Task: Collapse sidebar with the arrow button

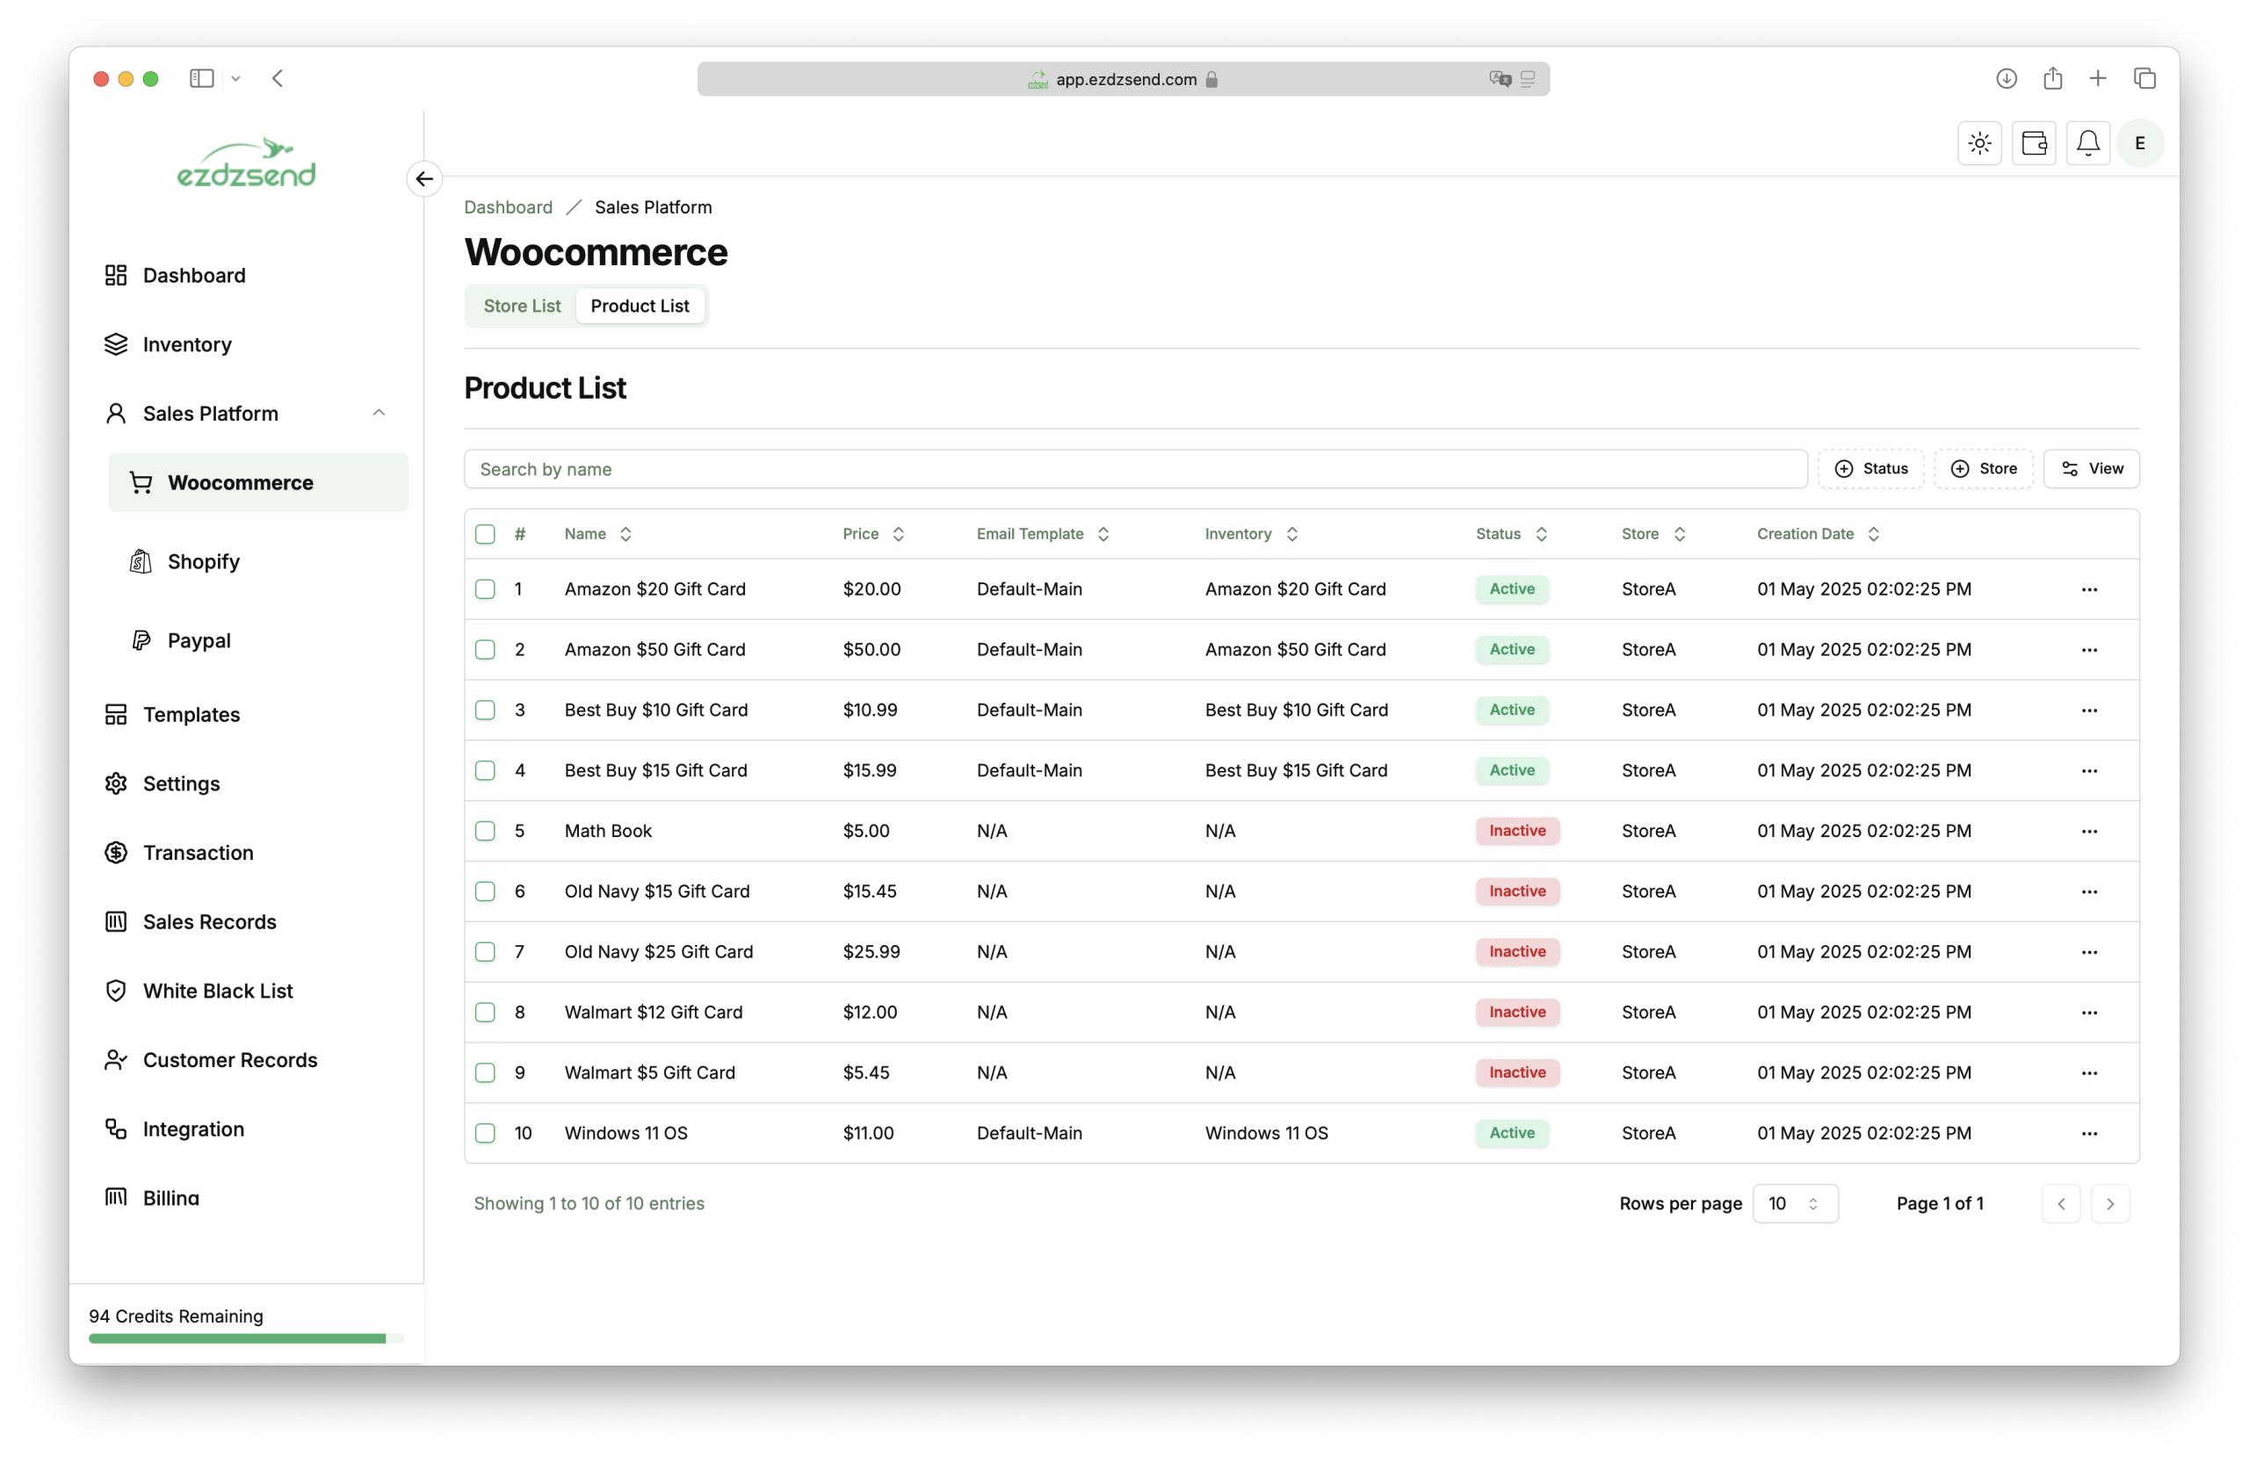Action: pos(424,178)
